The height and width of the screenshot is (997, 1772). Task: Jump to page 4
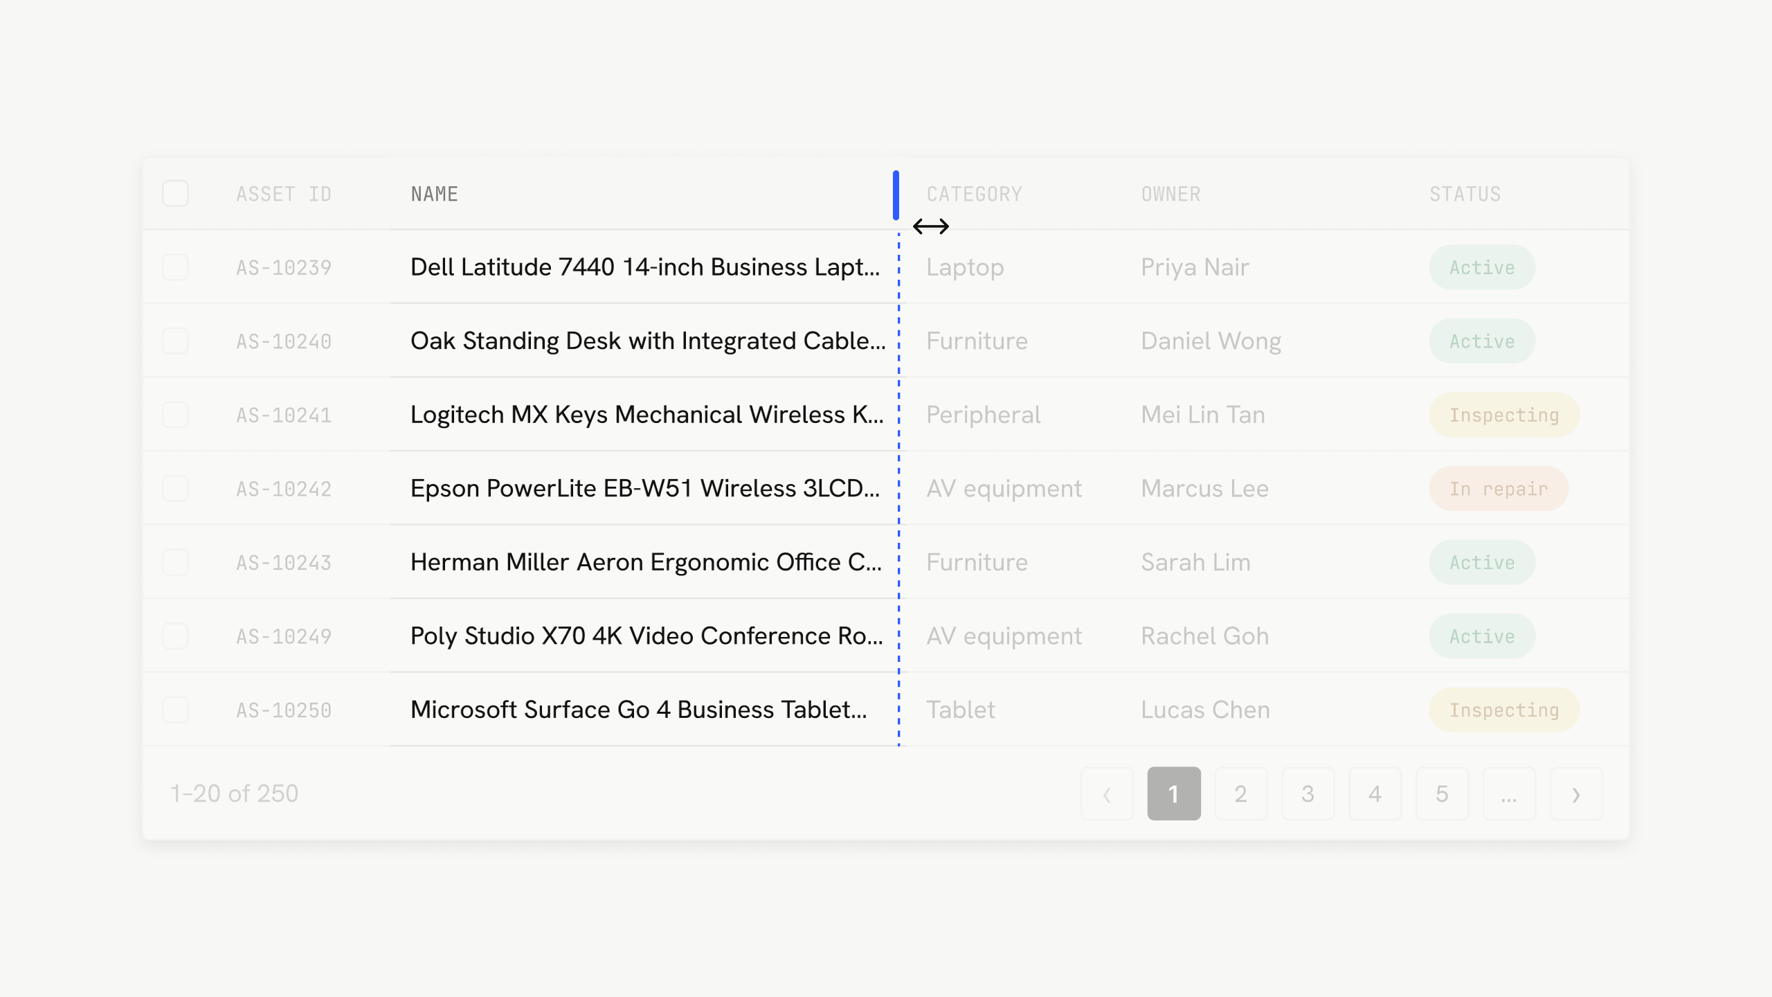point(1375,793)
